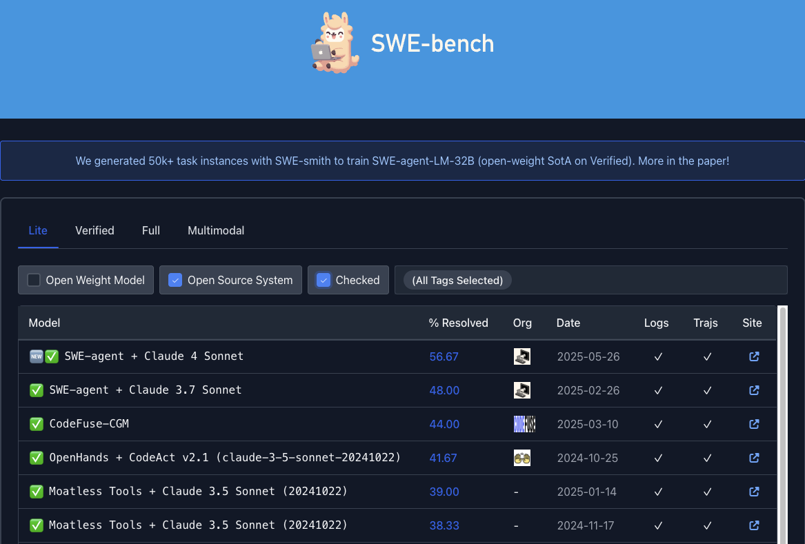Image resolution: width=805 pixels, height=544 pixels.
Task: Click the date 2025-05-26
Action: tap(588, 356)
